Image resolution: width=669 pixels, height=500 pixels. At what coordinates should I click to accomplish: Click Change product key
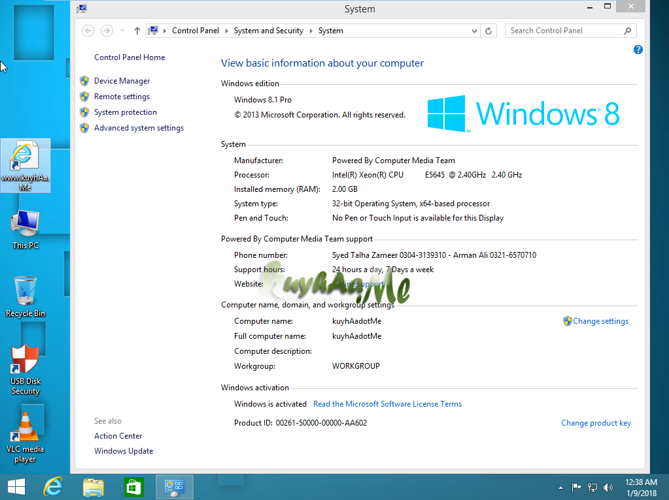[596, 423]
